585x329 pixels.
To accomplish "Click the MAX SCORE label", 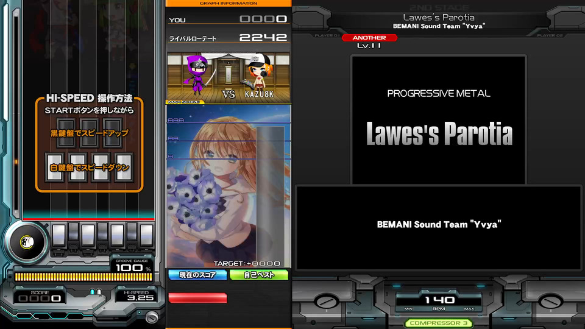I will click(183, 102).
